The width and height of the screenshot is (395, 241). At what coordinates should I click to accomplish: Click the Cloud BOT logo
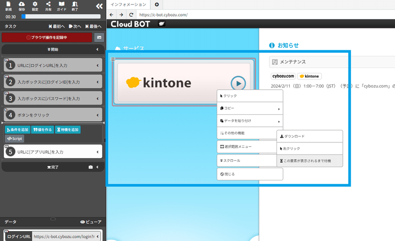pos(130,24)
